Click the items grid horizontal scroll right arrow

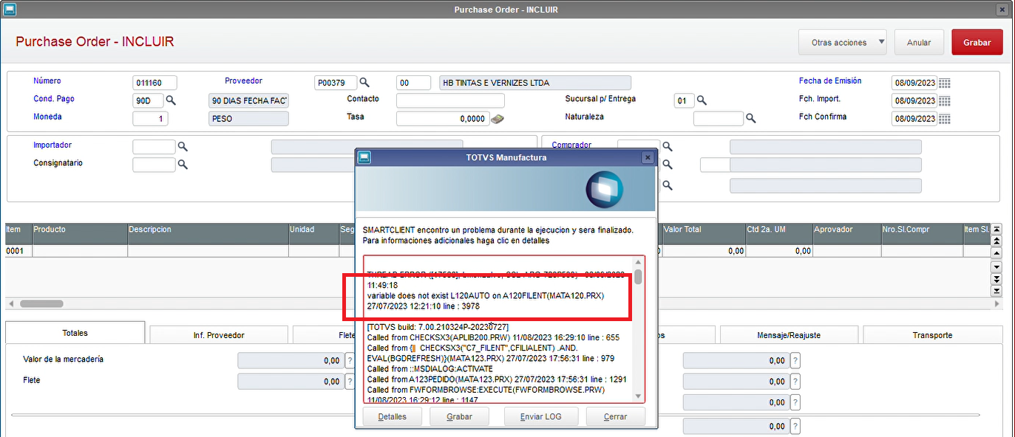pos(996,303)
